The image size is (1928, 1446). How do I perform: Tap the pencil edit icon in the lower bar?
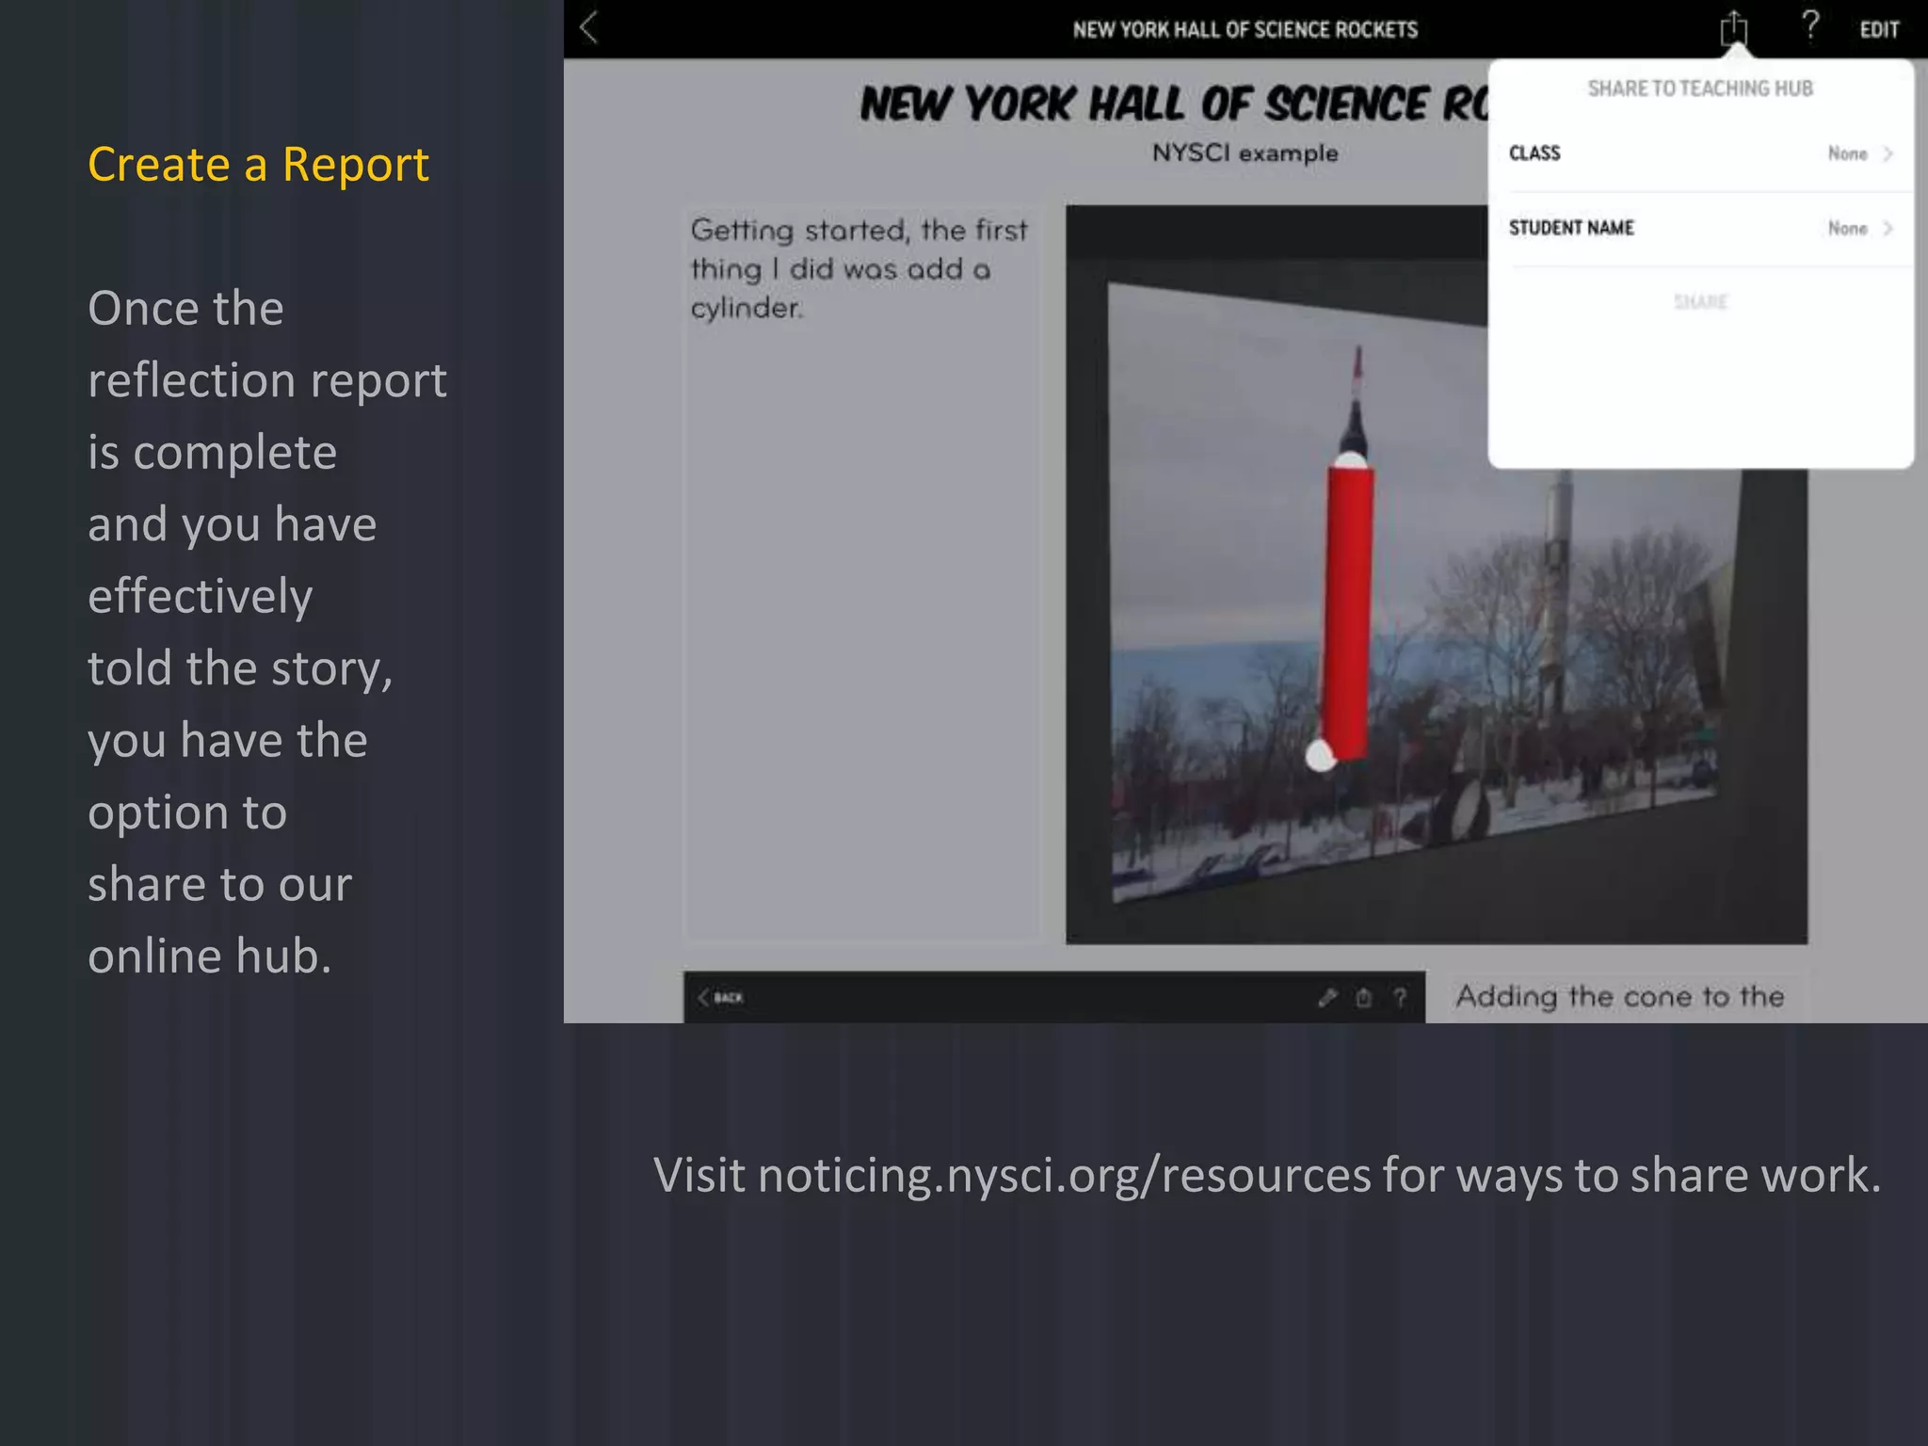click(x=1327, y=997)
